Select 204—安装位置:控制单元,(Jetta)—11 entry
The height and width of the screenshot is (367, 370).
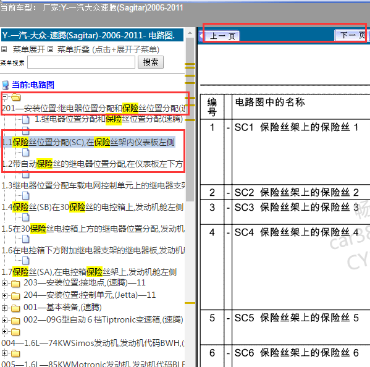[90, 295]
